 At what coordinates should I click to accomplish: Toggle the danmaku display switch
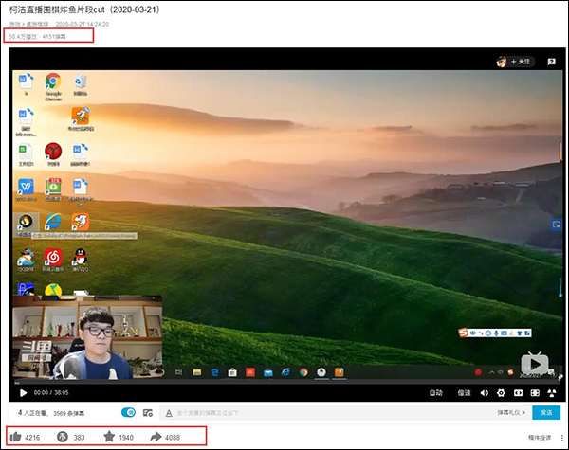(129, 413)
